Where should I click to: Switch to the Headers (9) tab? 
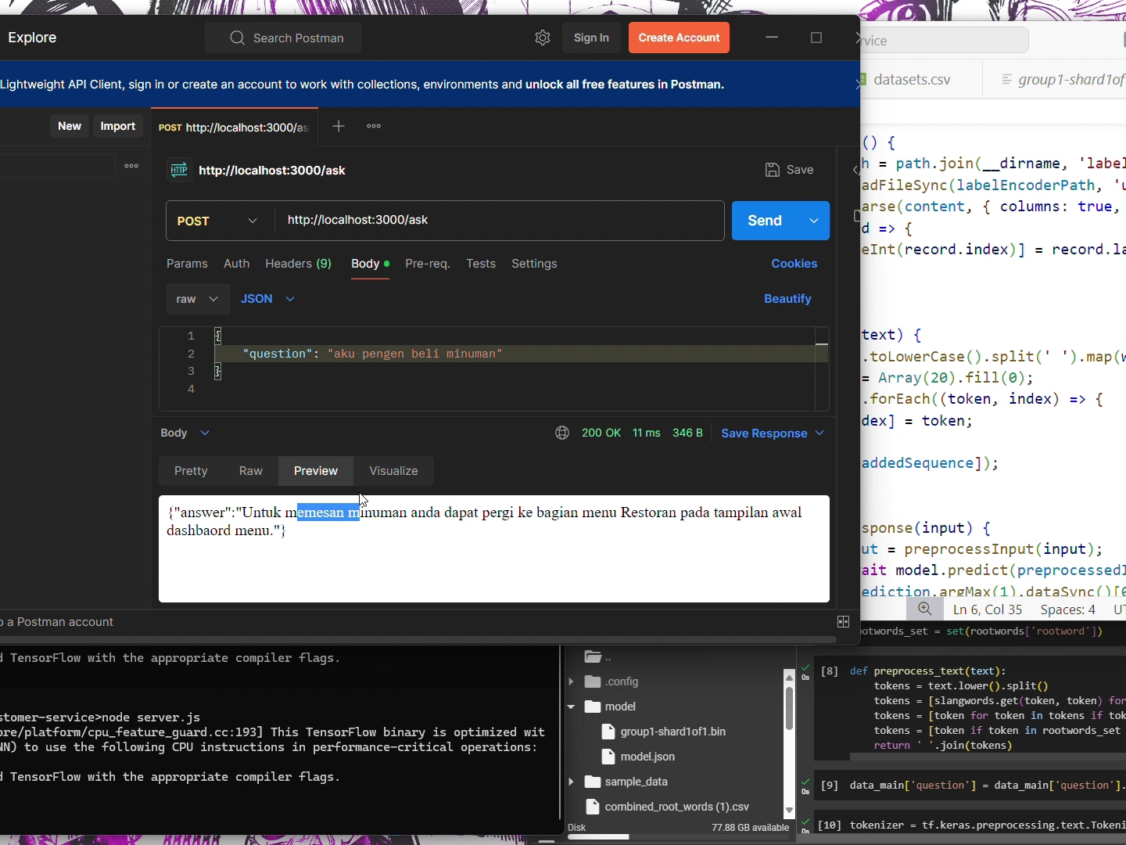click(x=298, y=264)
